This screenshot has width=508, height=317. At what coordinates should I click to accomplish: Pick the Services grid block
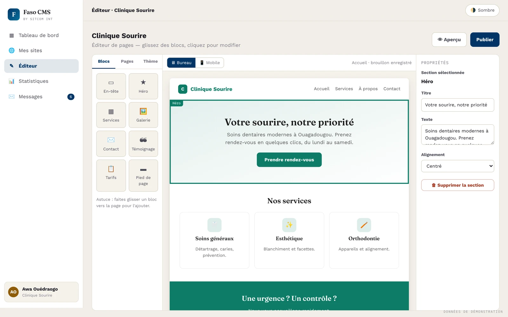pyautogui.click(x=111, y=115)
